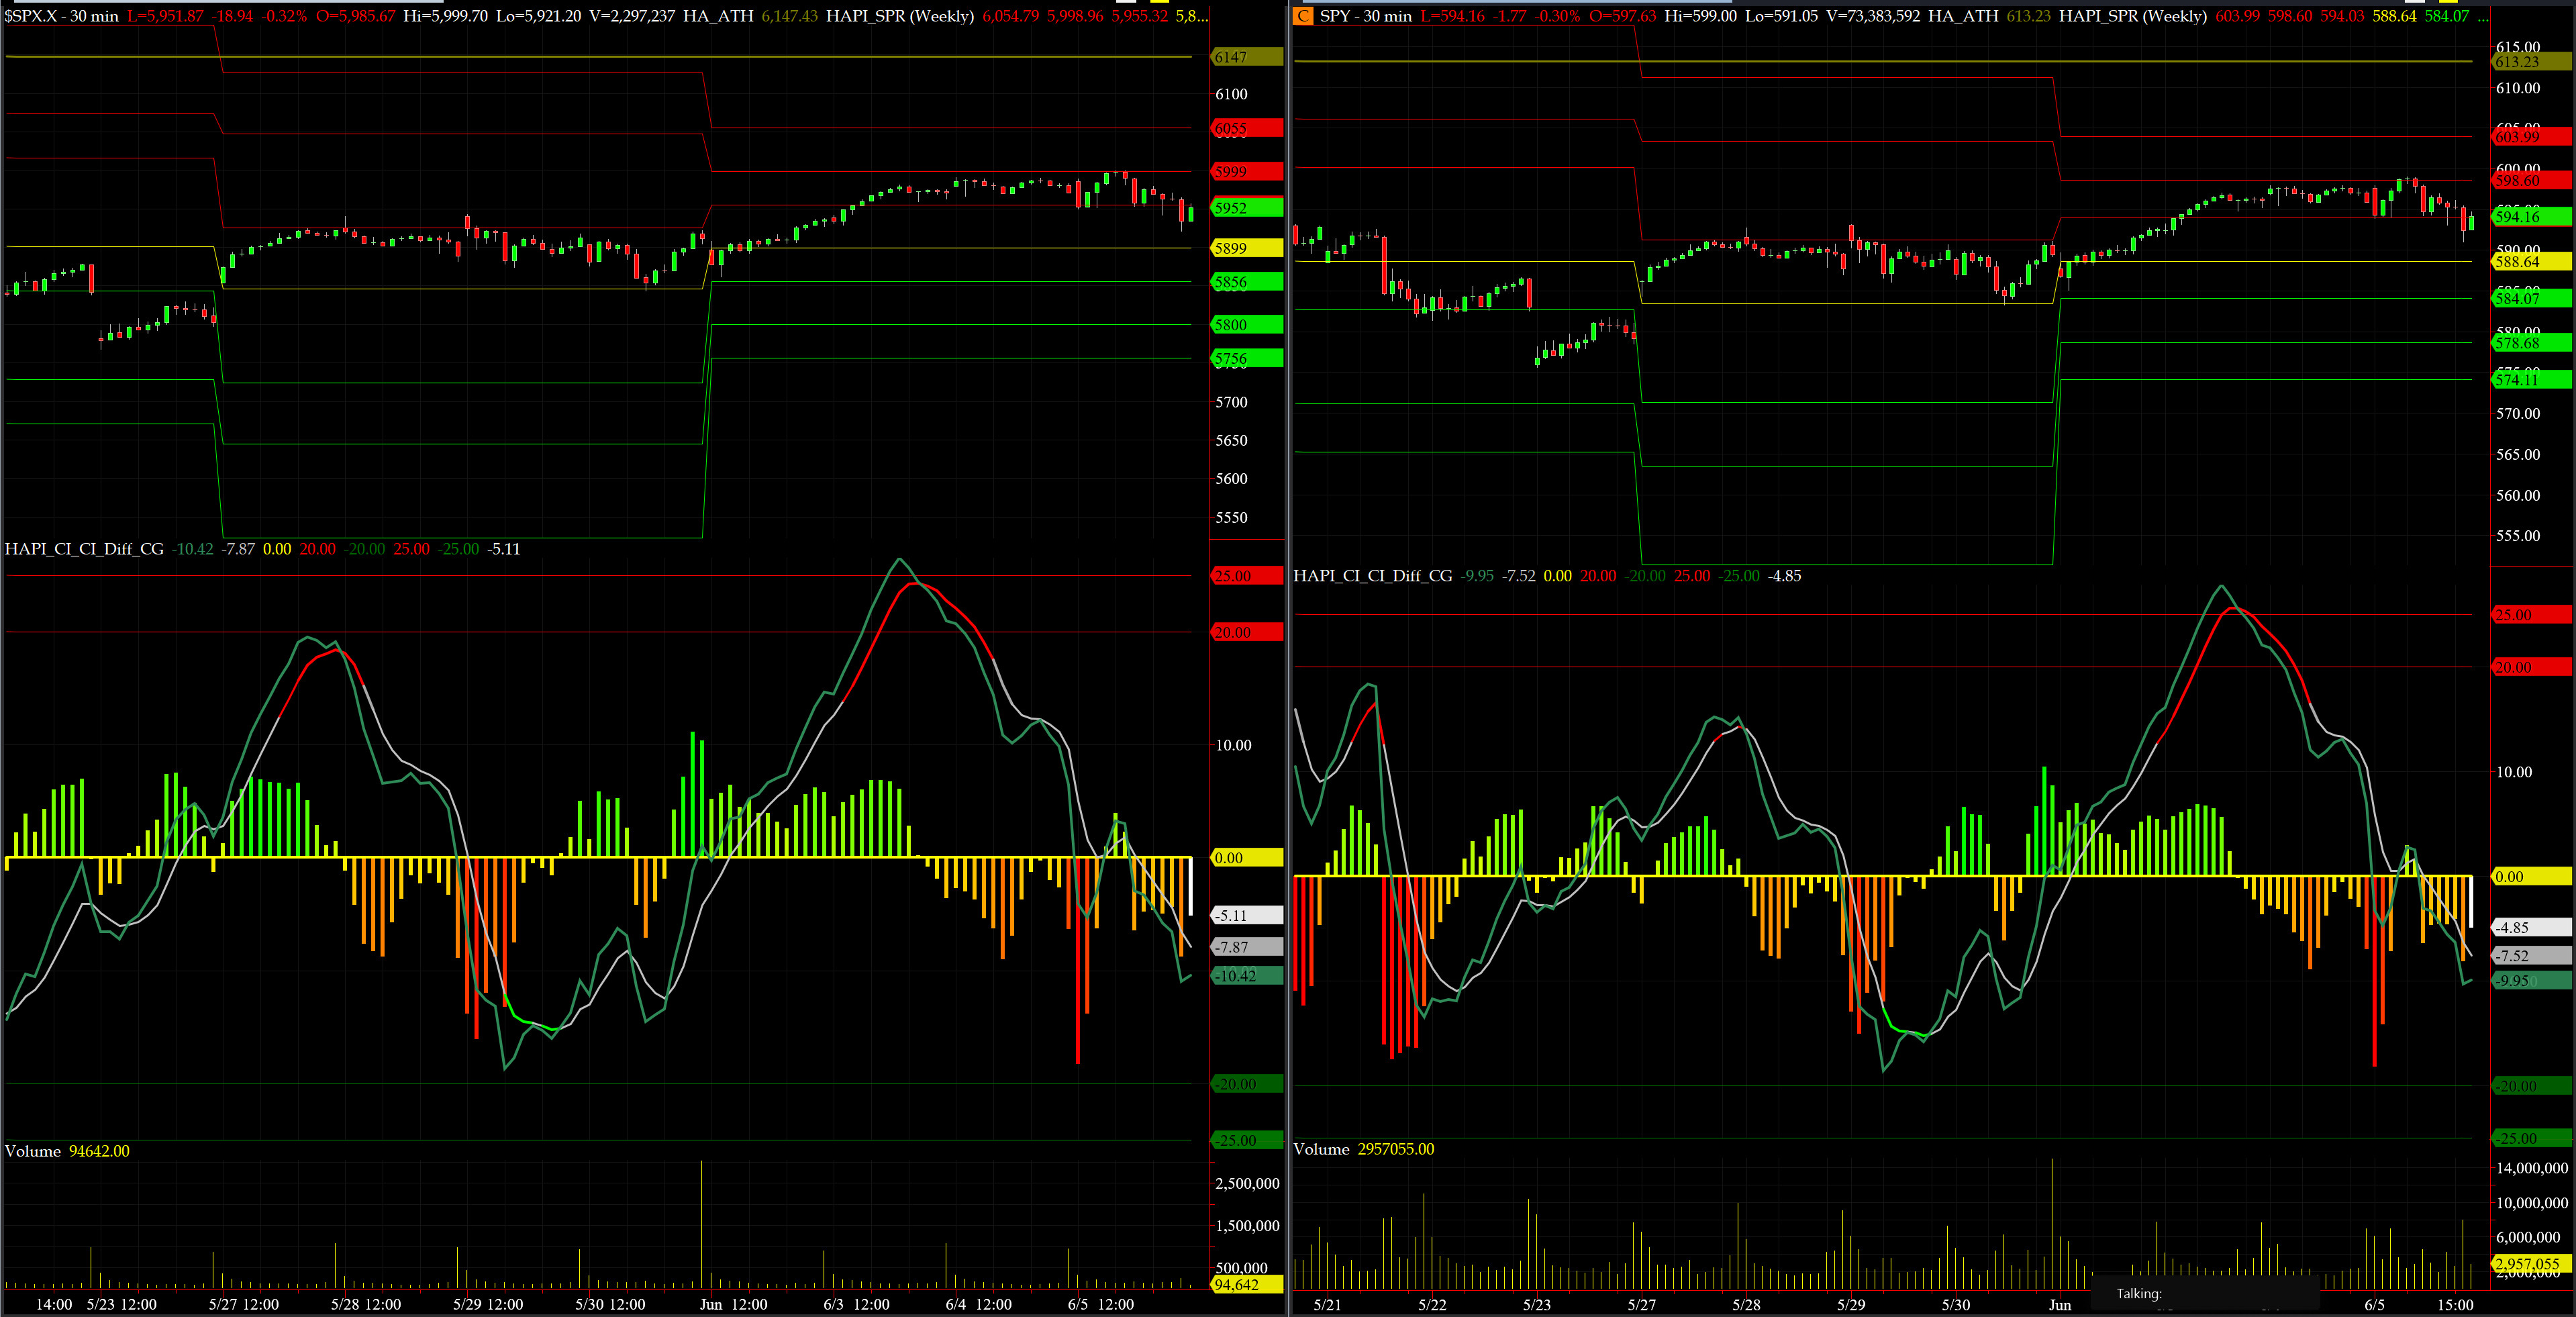The width and height of the screenshot is (2576, 1317).
Task: Select the white -5.11 indicator value tag
Action: pos(1246,915)
